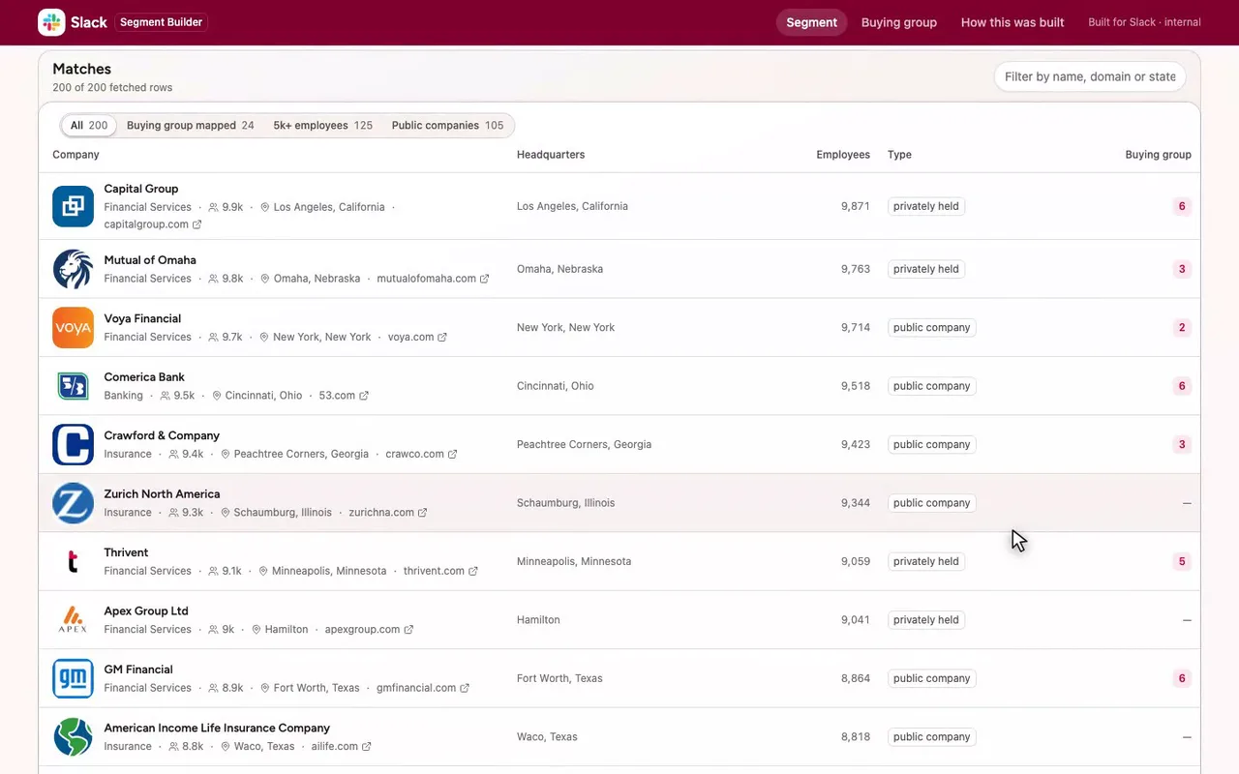
Task: Click external link icon beside zurichna.com
Action: pyautogui.click(x=423, y=513)
